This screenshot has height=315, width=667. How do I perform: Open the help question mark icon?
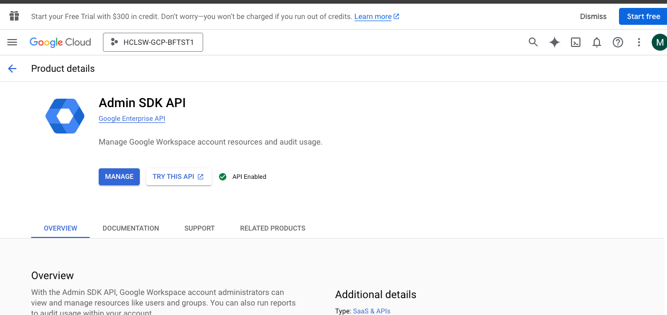618,42
